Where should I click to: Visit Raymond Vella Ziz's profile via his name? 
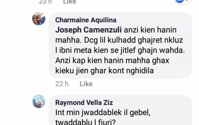pos(84,103)
